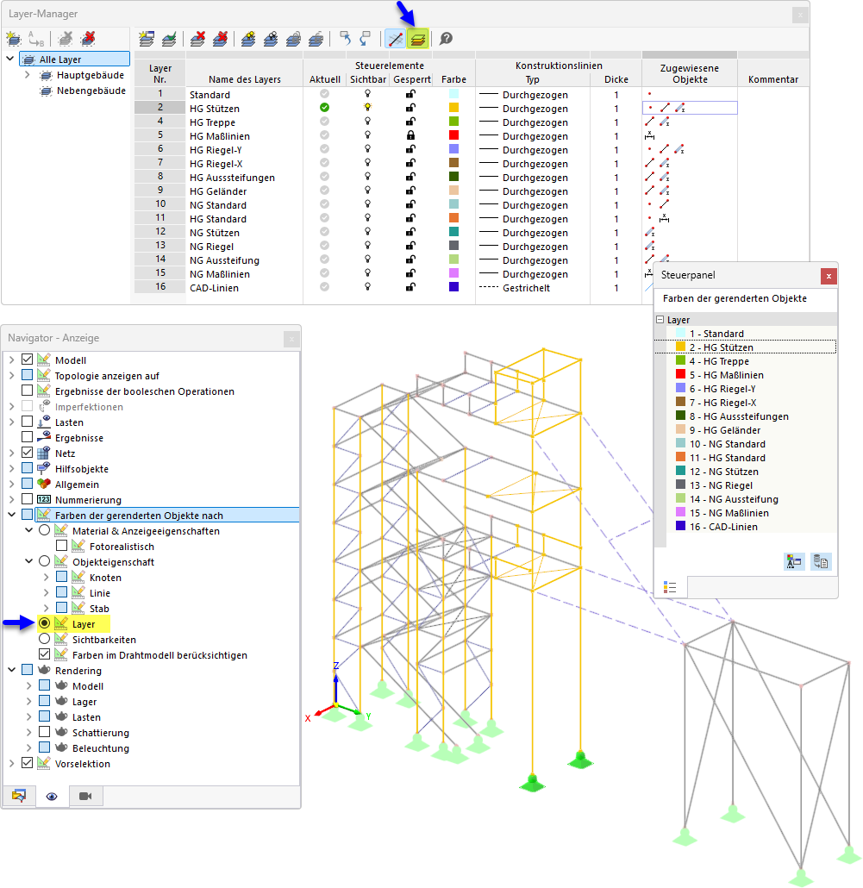Toggle lock icon for HG Maßlinien layer

coord(410,135)
